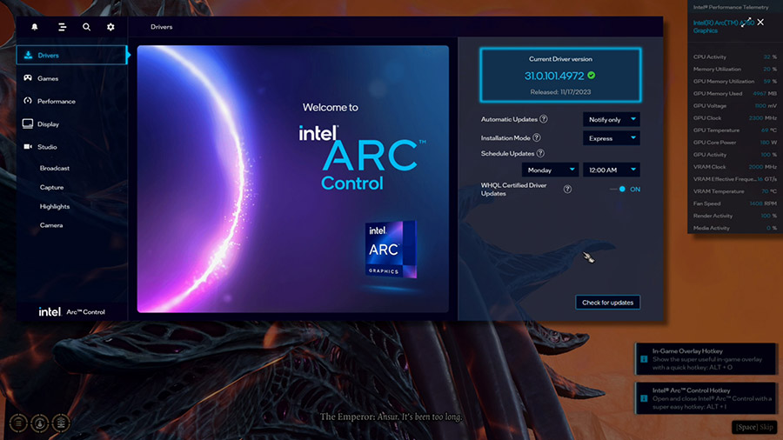The height and width of the screenshot is (440, 783).
Task: Click the telemetry panel resize arrows icon
Action: point(746,23)
